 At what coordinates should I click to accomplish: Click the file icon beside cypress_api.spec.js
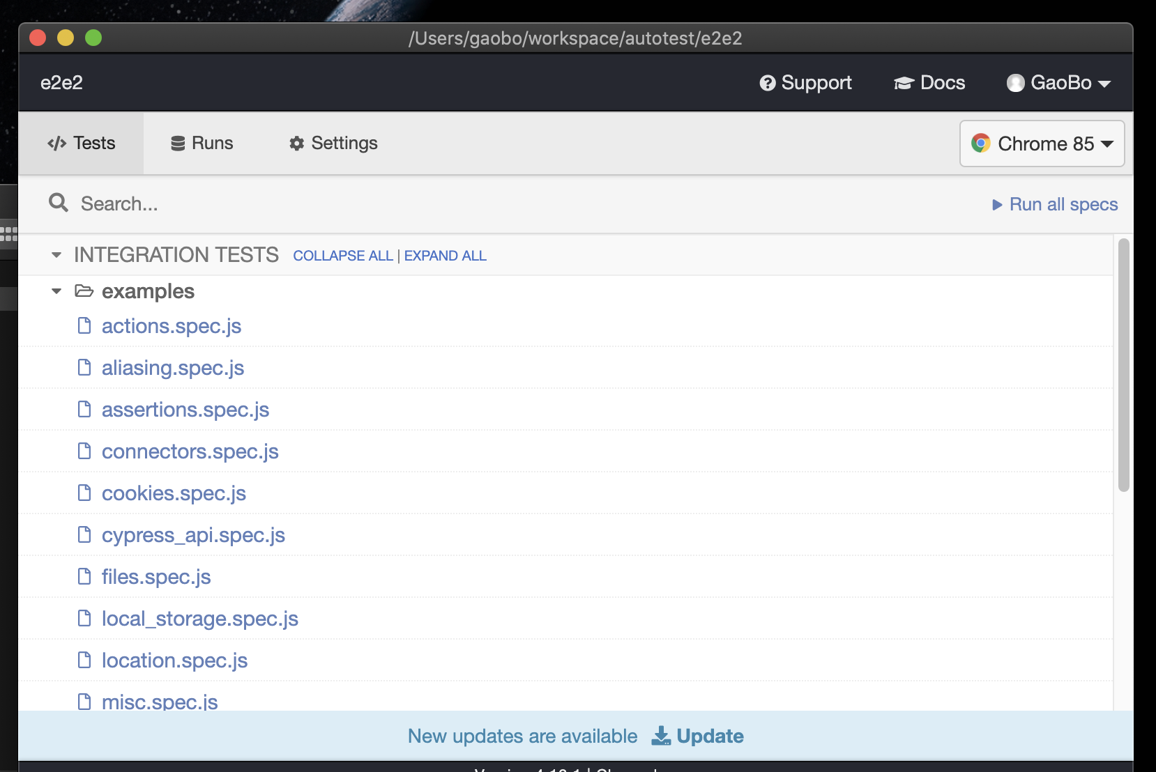click(x=84, y=534)
